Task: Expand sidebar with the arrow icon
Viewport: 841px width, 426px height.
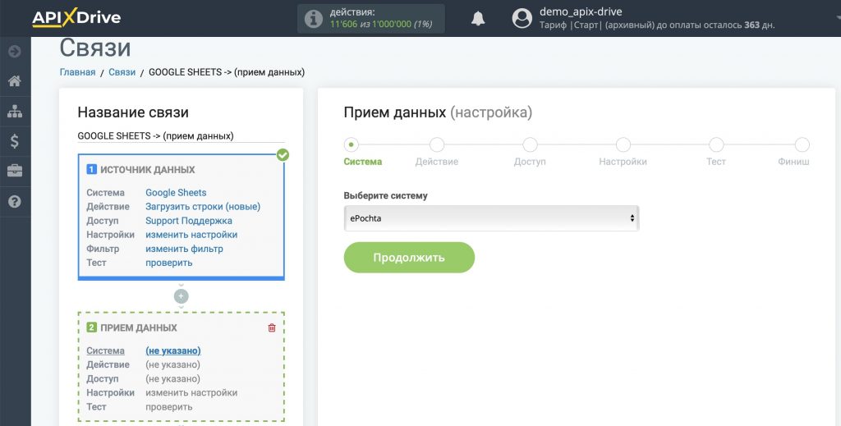Action: 15,51
